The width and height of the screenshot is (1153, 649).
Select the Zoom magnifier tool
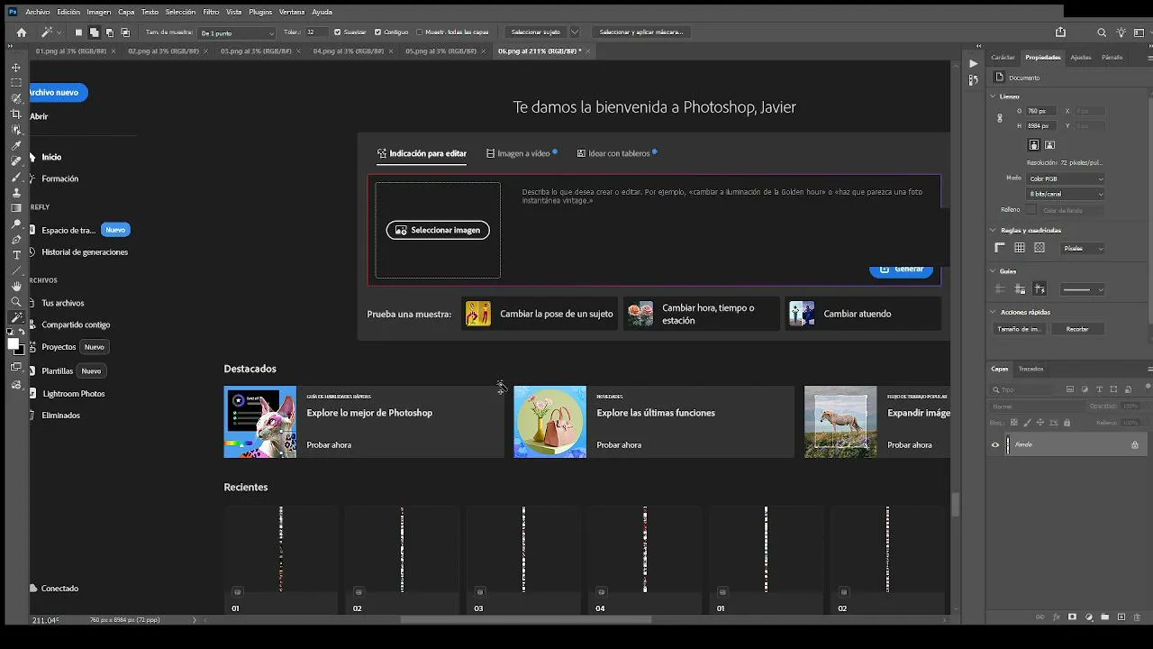coord(16,302)
